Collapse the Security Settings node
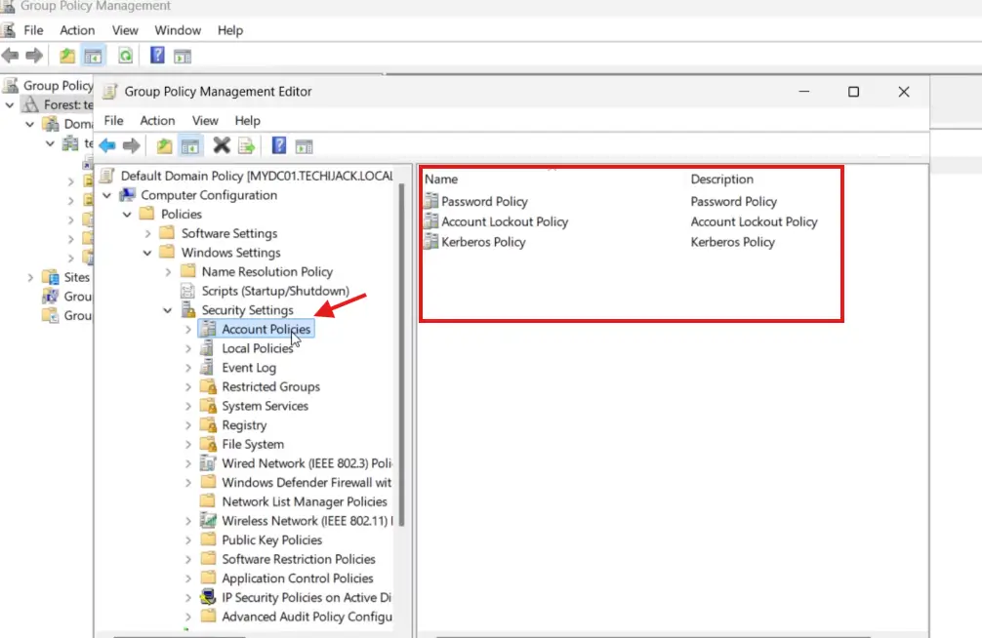This screenshot has width=982, height=638. (169, 310)
